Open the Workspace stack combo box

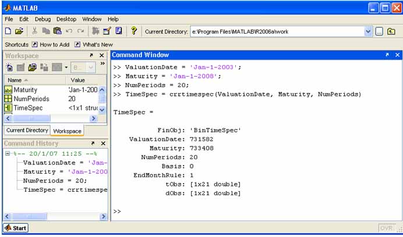click(x=83, y=67)
